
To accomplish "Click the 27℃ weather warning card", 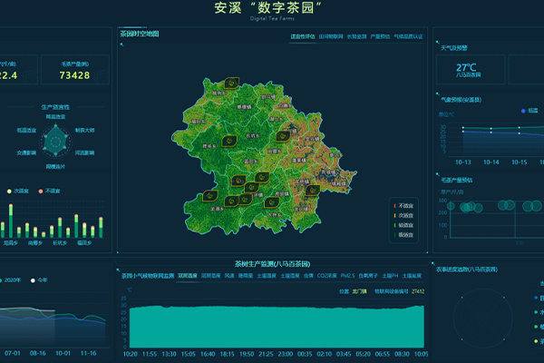I will click(467, 71).
